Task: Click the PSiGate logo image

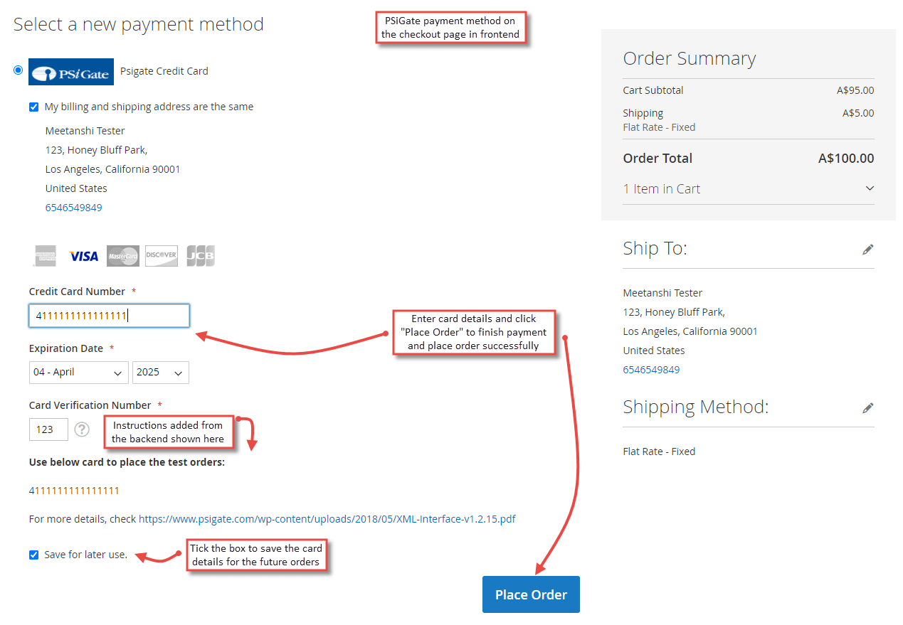Action: pos(71,71)
